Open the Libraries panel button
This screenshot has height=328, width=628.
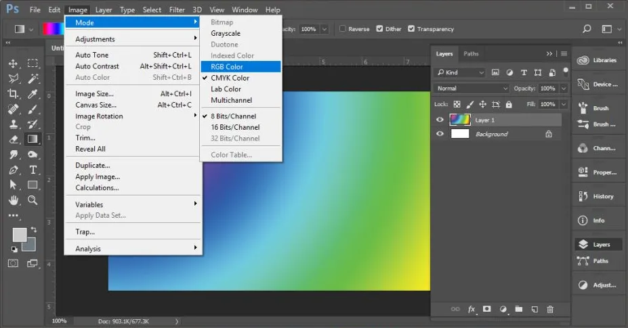[x=597, y=60]
